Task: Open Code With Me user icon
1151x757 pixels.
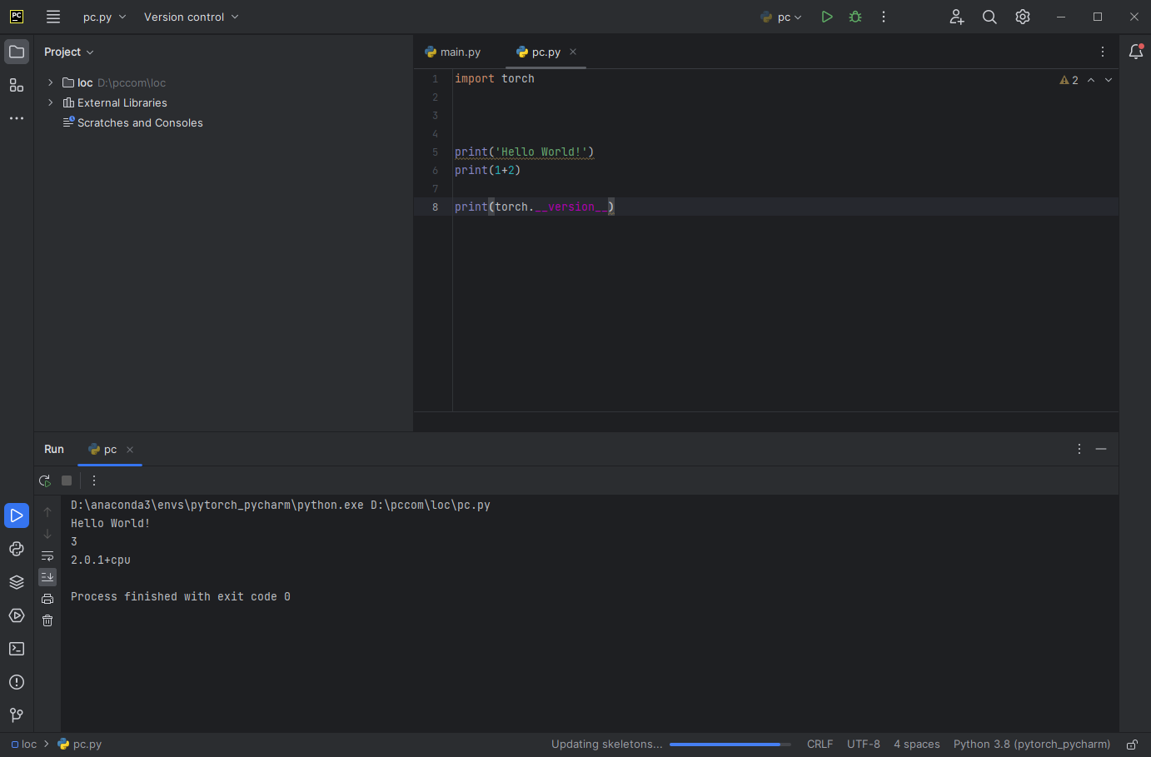Action: point(957,17)
